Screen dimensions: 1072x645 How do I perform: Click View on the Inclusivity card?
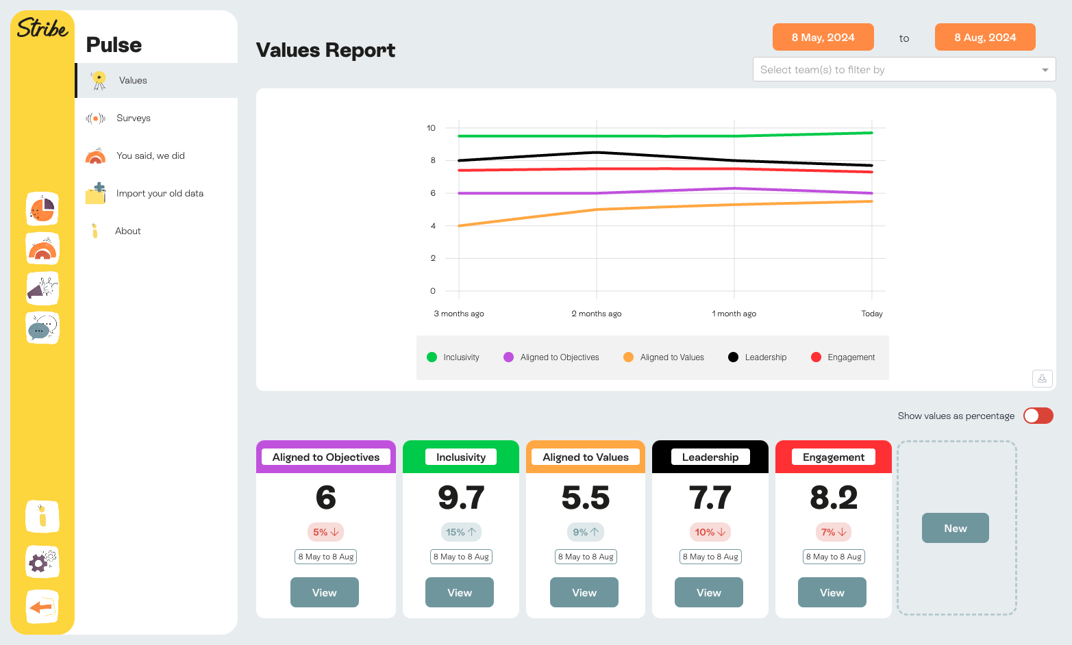(x=459, y=592)
